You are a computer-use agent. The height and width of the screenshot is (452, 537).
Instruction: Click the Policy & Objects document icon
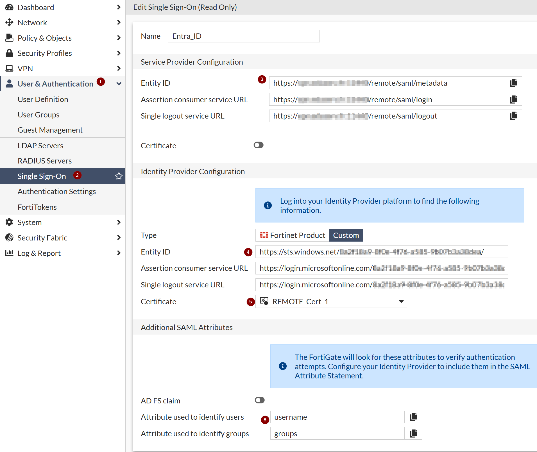[9, 38]
